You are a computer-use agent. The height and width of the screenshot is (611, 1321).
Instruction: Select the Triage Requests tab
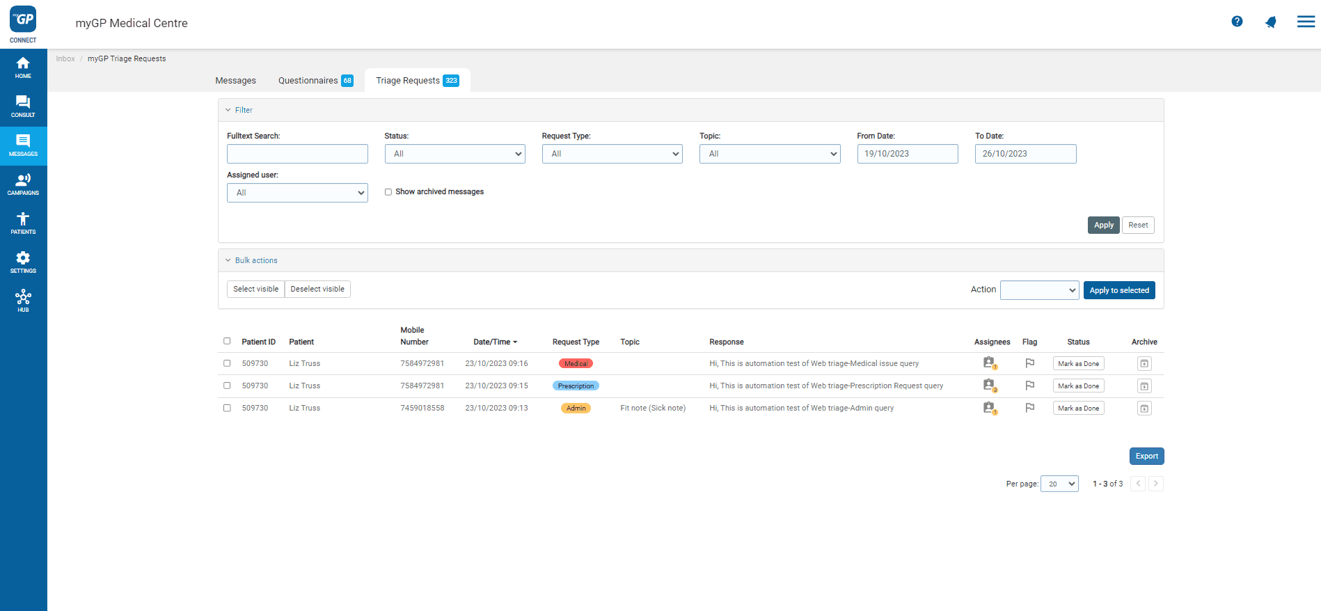pos(418,81)
